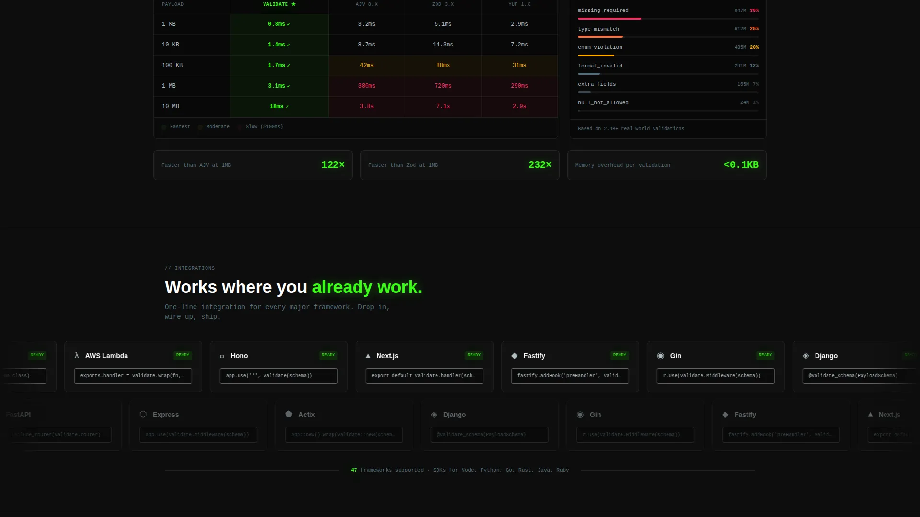Click the 10 MB payload row label

click(171, 106)
